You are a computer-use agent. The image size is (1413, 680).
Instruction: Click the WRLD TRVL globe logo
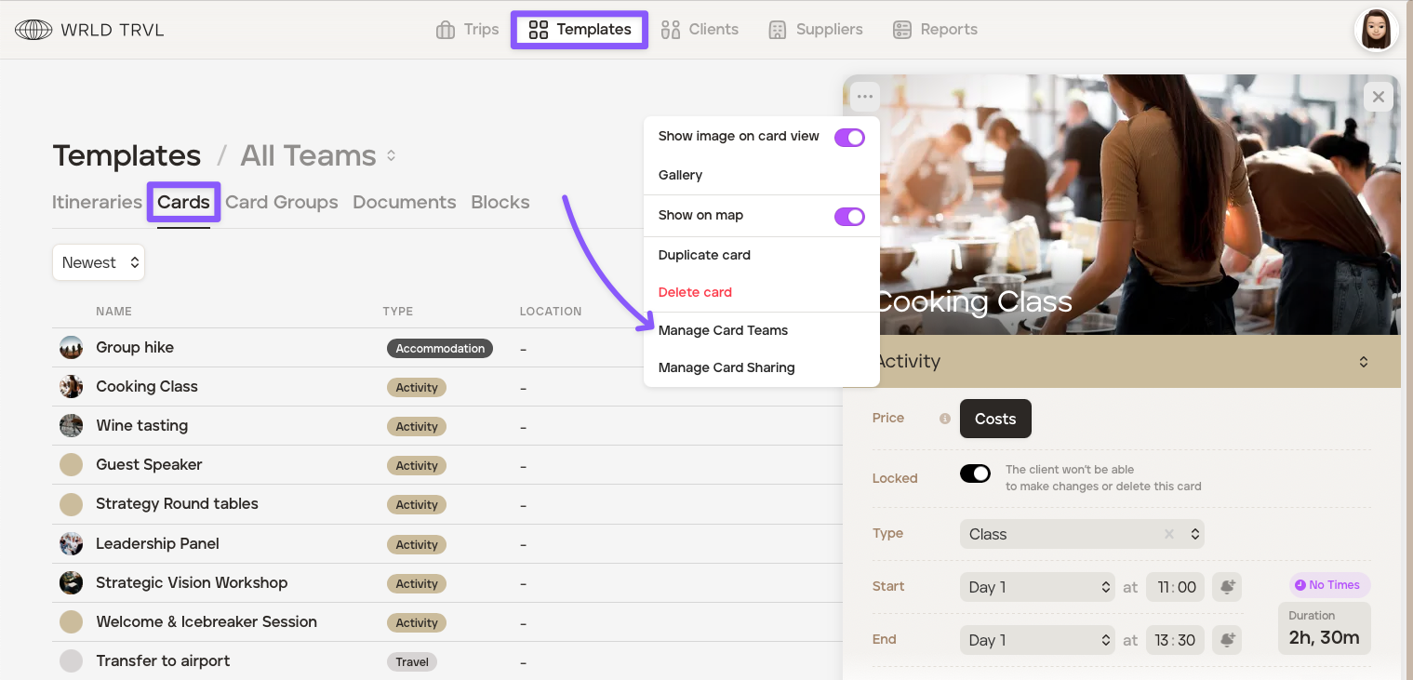33,30
